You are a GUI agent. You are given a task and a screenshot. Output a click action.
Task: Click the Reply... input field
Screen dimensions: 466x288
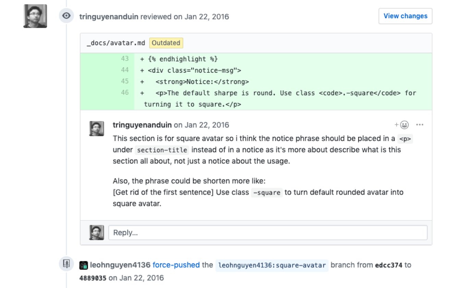click(x=268, y=232)
